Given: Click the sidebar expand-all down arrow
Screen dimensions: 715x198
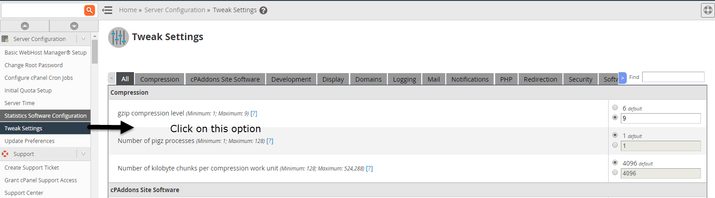Looking at the screenshot, I should pos(74,26).
